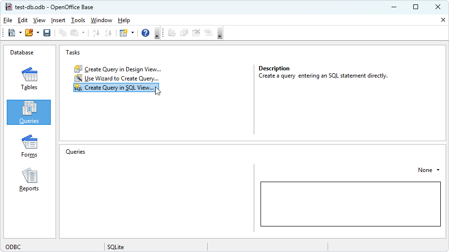Expand the New Form dropdown arrow
449x252 pixels.
click(132, 33)
